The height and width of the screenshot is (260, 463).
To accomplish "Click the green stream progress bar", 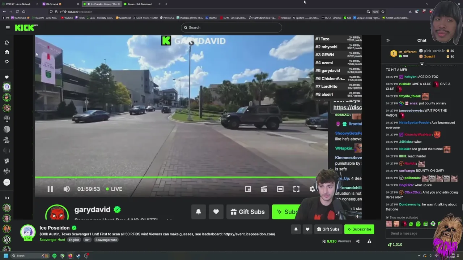I will [x=175, y=177].
